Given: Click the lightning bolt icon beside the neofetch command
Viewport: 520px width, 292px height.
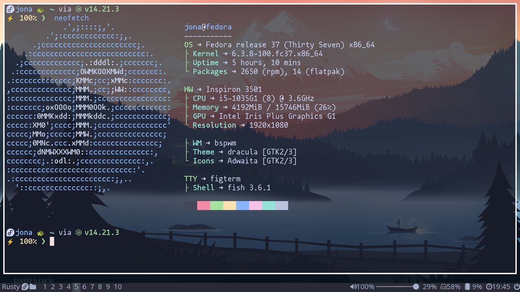Looking at the screenshot, I should pyautogui.click(x=10, y=18).
